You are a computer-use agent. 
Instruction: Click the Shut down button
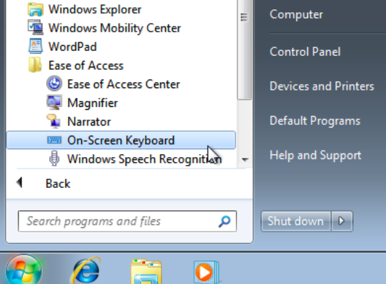(296, 221)
